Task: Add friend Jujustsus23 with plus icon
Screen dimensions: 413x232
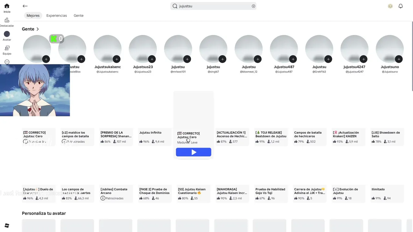Action: pos(152,59)
